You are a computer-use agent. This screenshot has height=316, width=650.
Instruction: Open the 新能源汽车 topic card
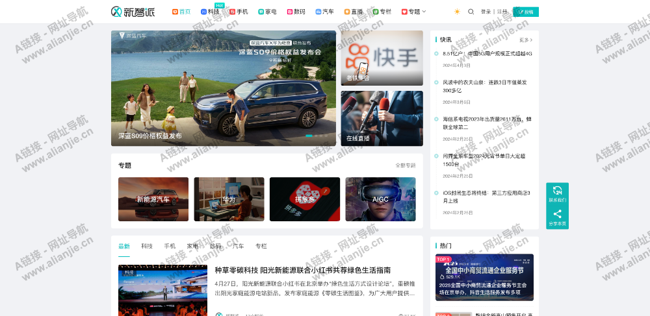153,199
